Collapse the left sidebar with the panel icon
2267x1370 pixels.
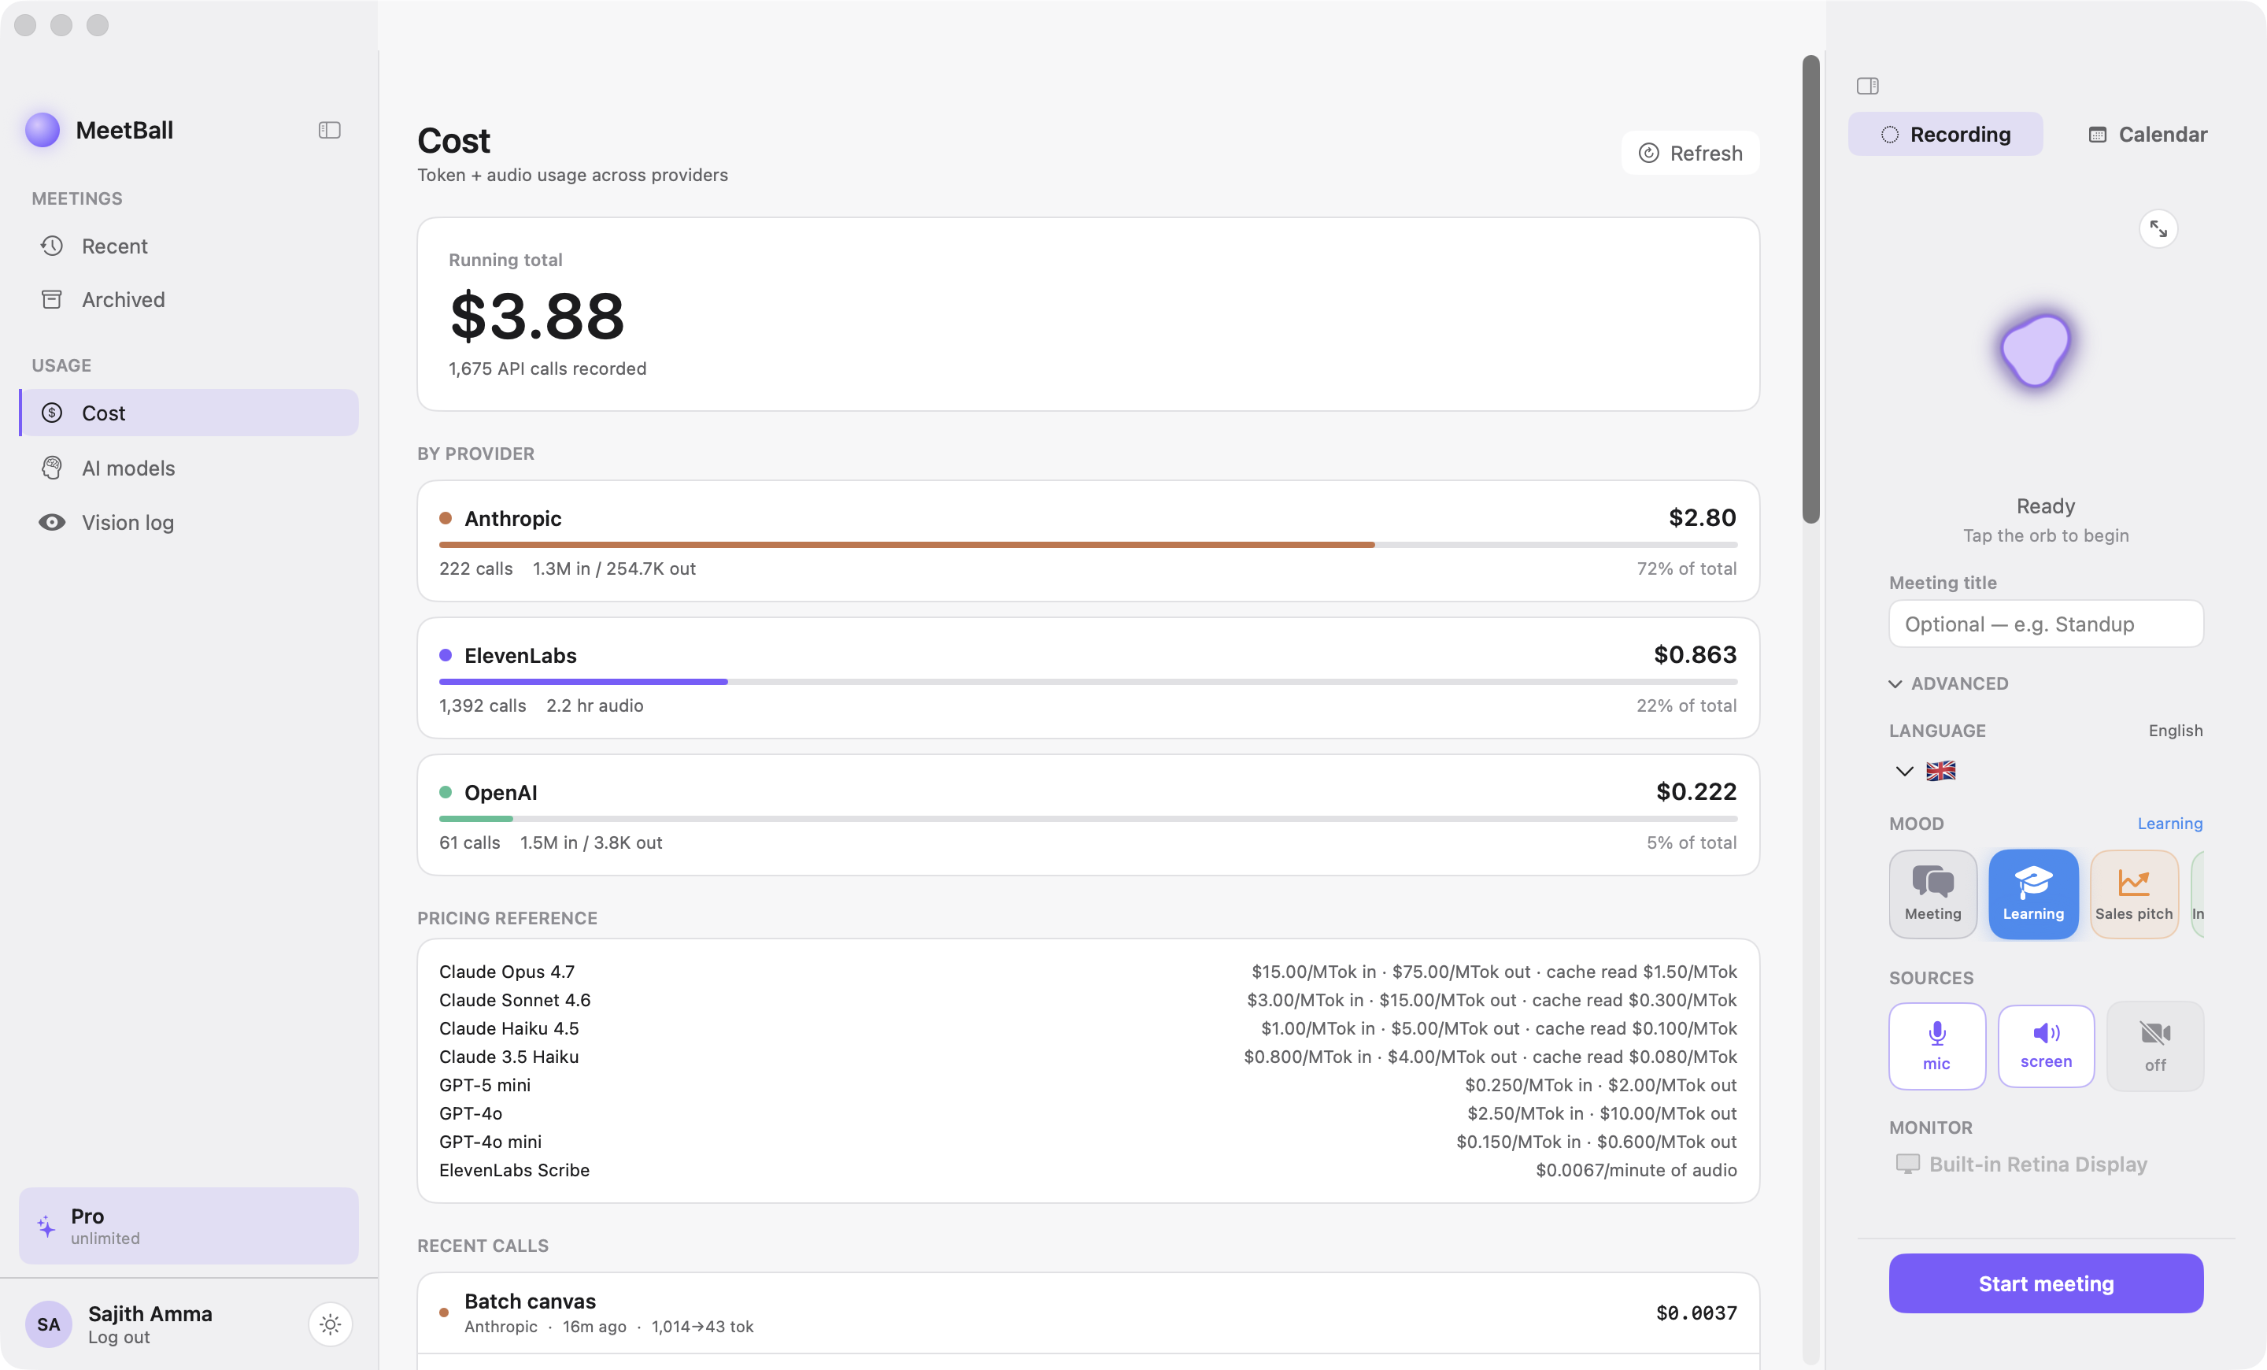coord(329,130)
